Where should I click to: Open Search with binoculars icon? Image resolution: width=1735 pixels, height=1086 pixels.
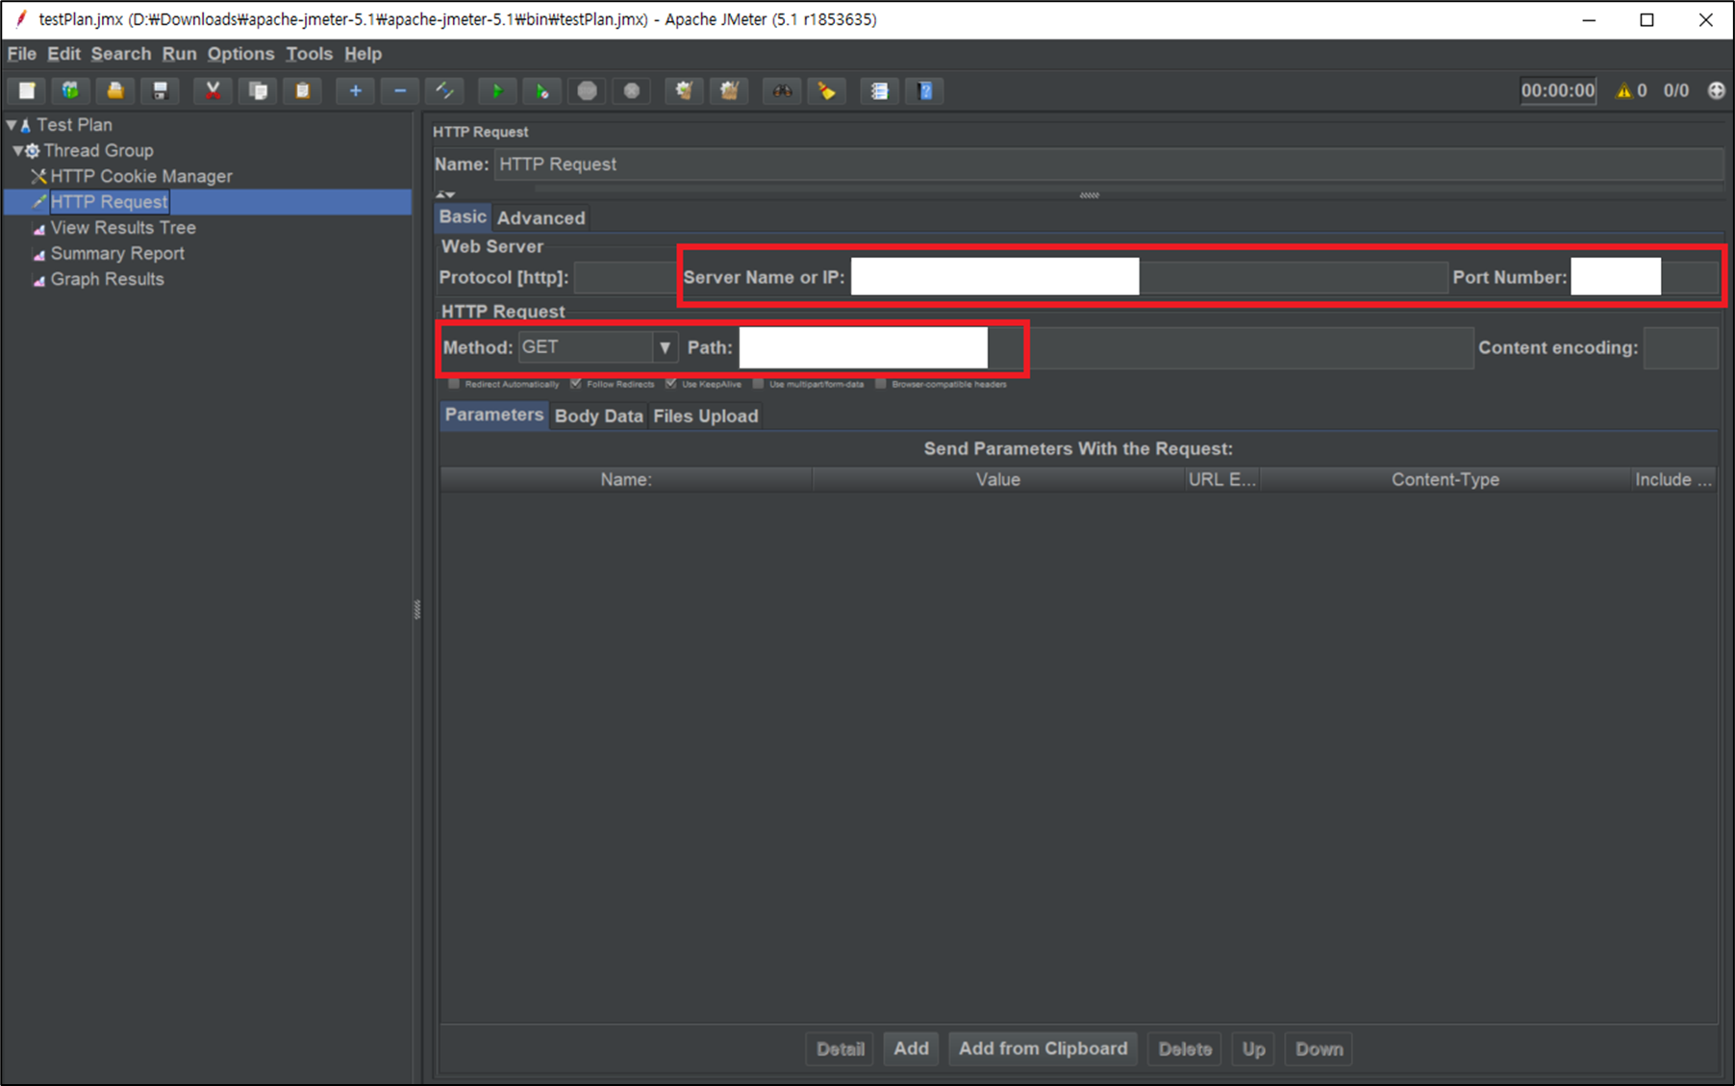[782, 90]
